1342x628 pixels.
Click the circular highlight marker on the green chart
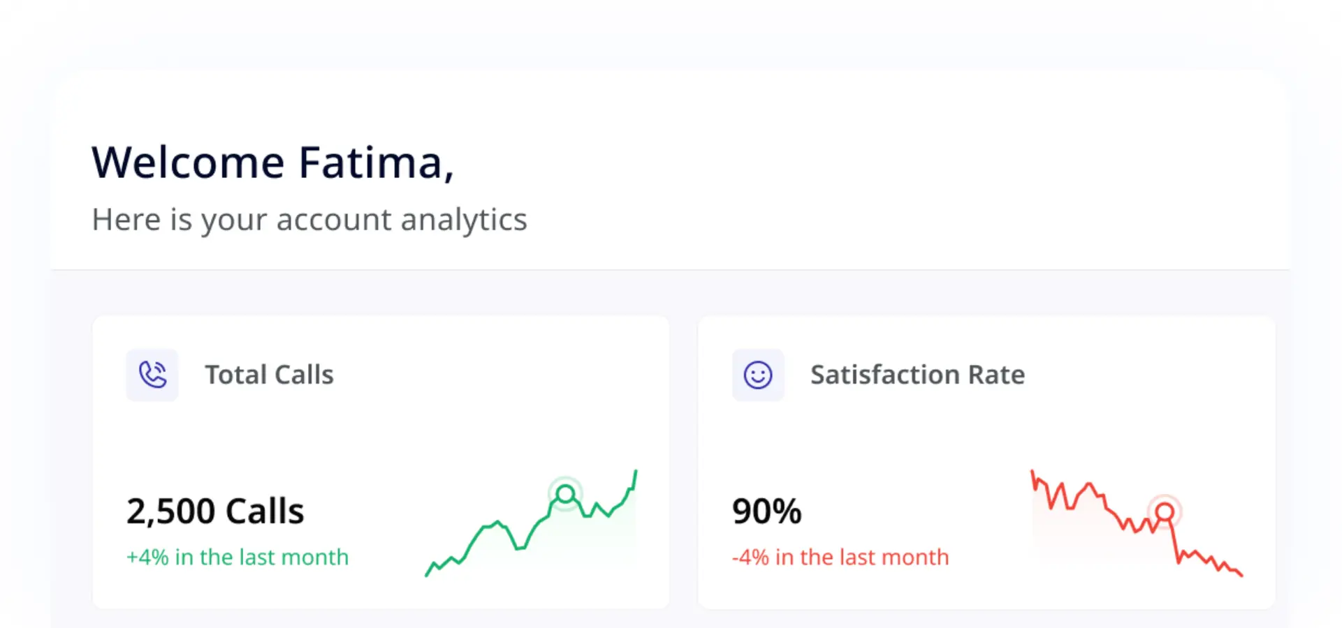[x=567, y=494]
